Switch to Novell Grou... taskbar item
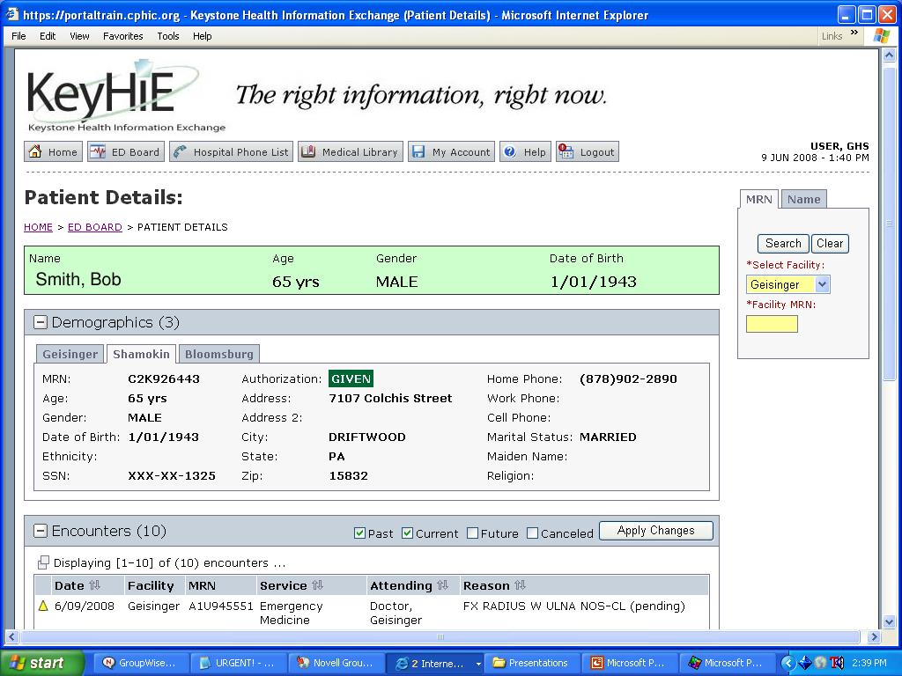 pyautogui.click(x=336, y=663)
